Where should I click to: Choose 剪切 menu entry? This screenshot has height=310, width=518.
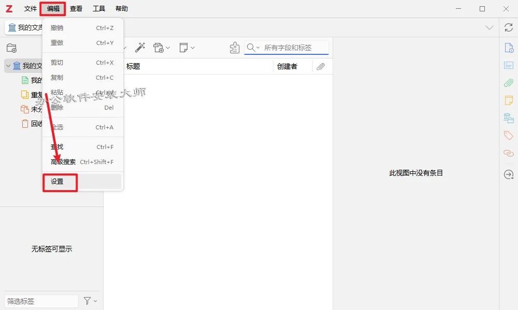click(82, 63)
